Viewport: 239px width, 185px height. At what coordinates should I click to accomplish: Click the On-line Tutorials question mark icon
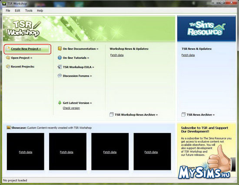[x=60, y=58]
